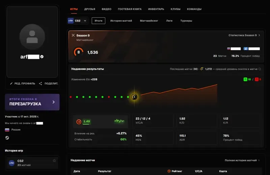Click the 1,536 Elo value
The image size is (270, 175).
(92, 53)
